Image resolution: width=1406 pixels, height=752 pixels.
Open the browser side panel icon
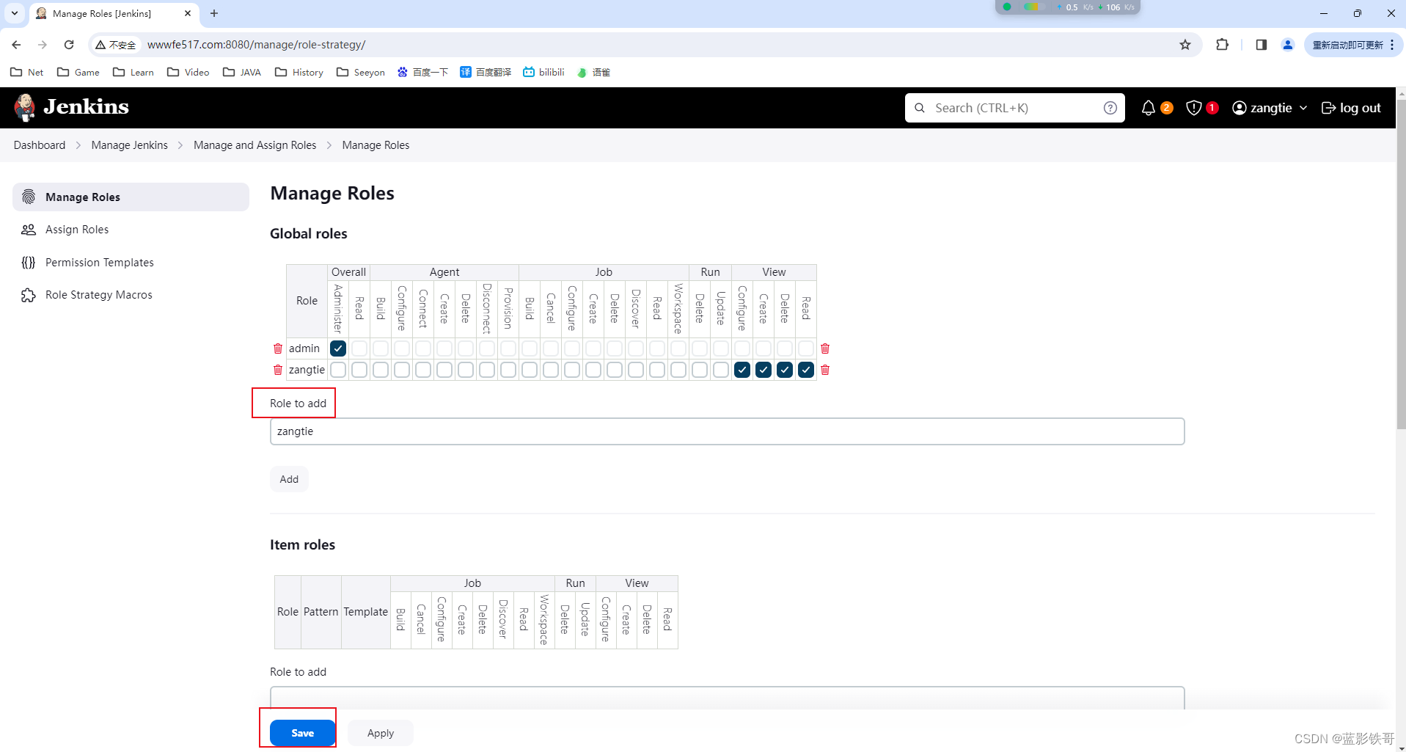click(1262, 45)
